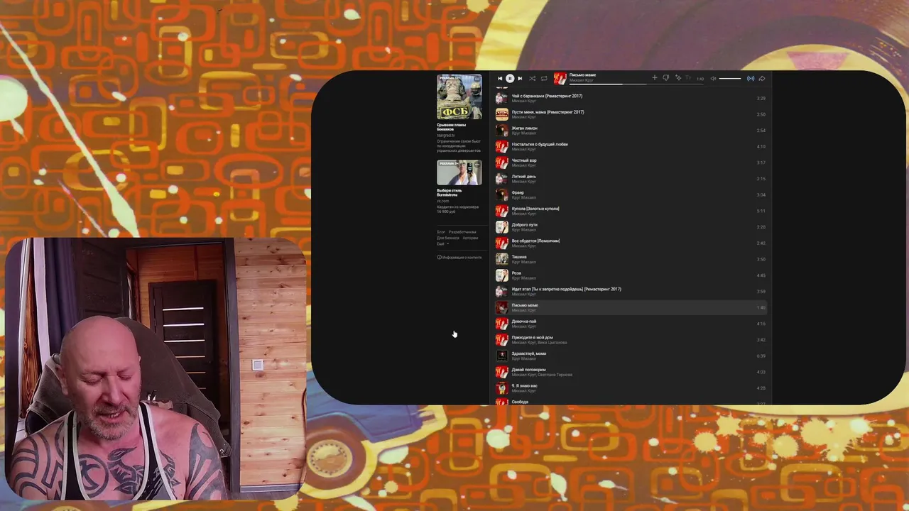Open the Для бизнеса footer link
909x511 pixels.
pyautogui.click(x=448, y=238)
